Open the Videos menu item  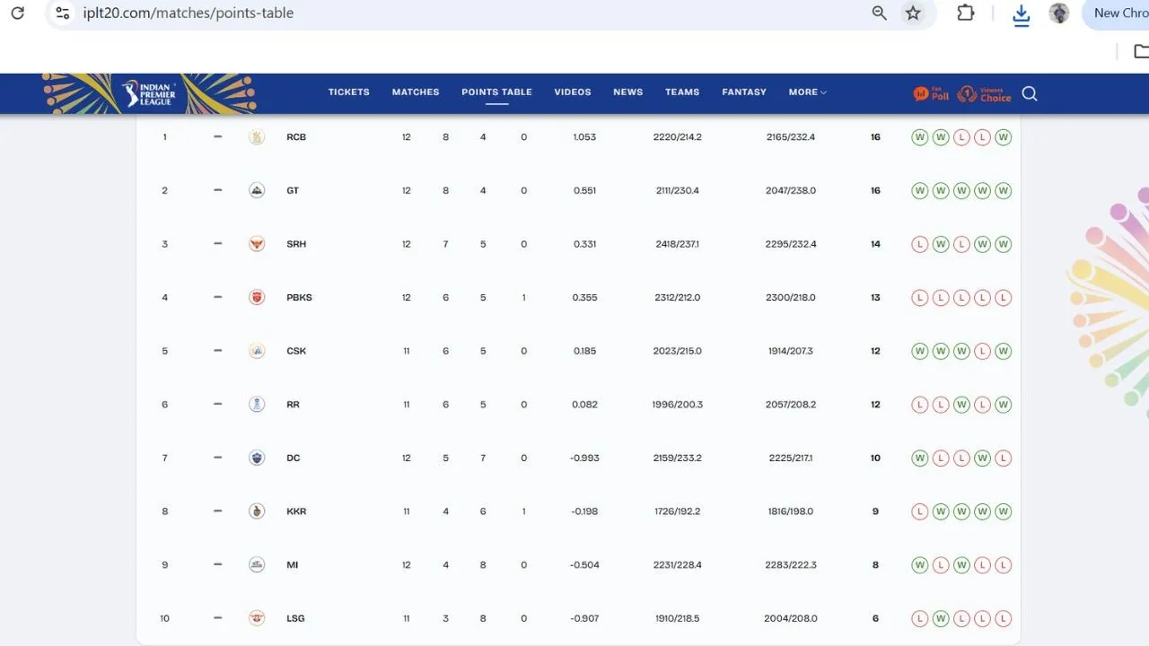click(573, 92)
